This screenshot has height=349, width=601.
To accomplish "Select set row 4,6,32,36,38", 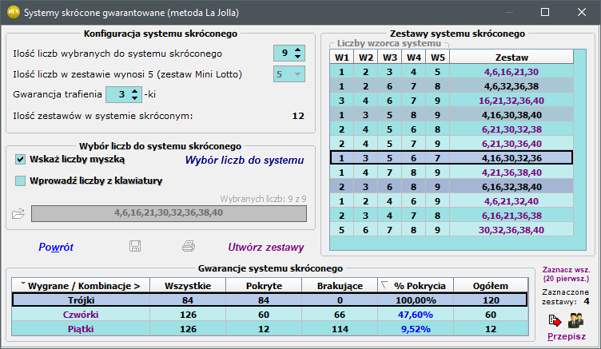I will pyautogui.click(x=452, y=86).
